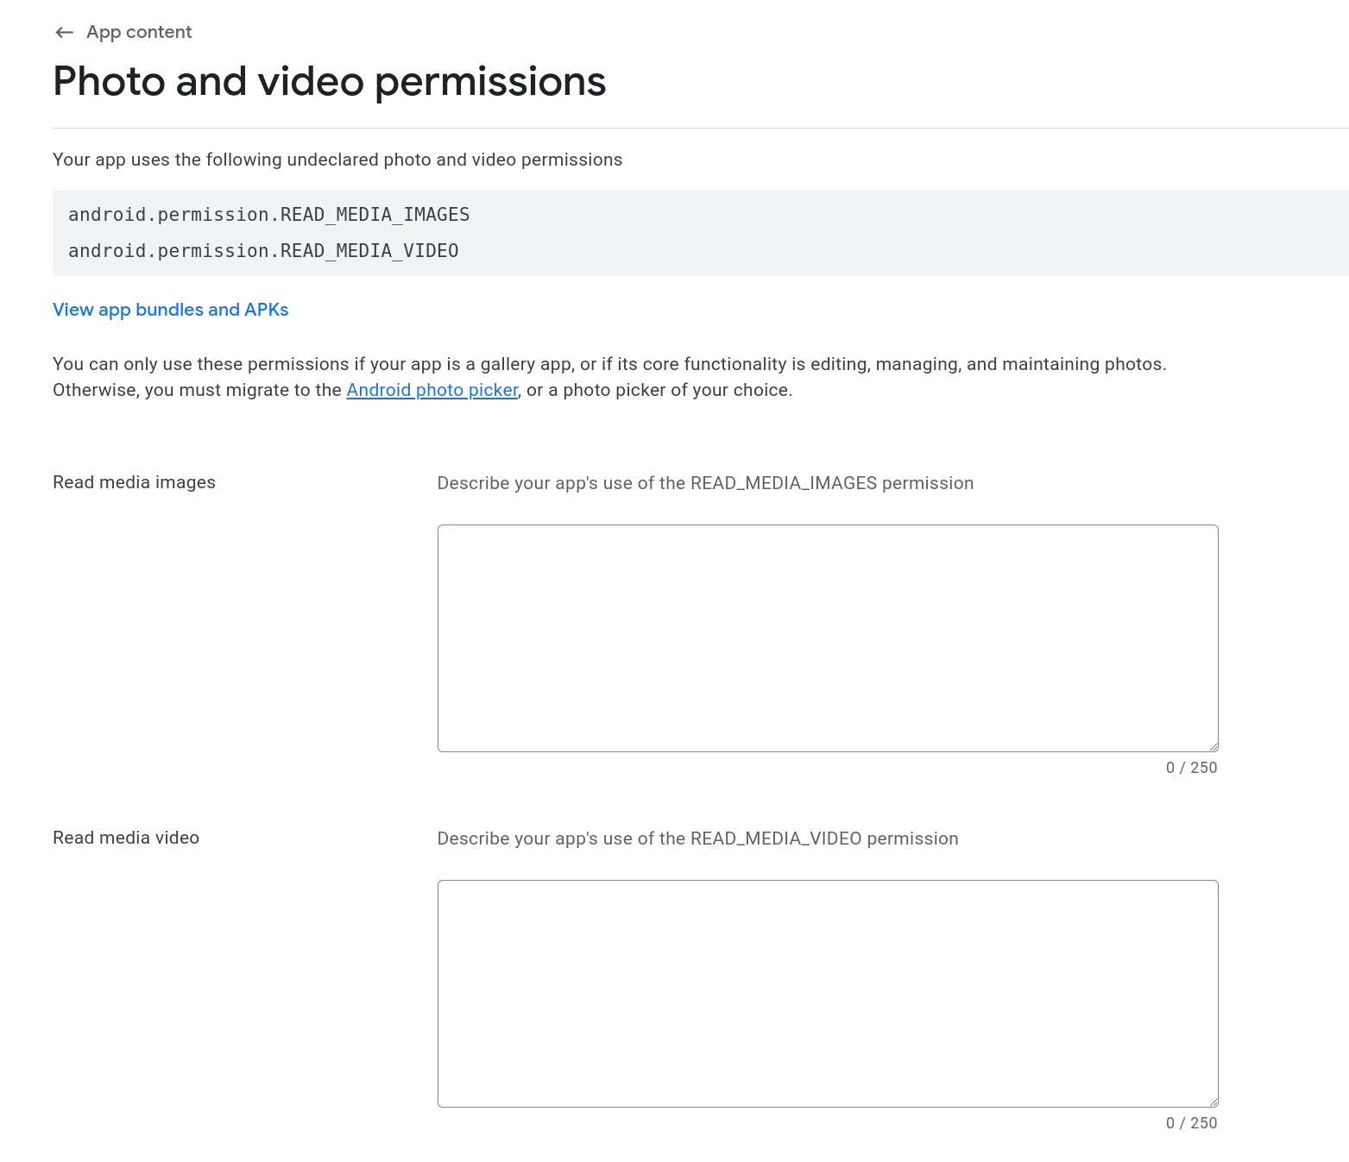Click the "You can only use these permissions" sentence
The height and width of the screenshot is (1162, 1349).
click(x=608, y=364)
